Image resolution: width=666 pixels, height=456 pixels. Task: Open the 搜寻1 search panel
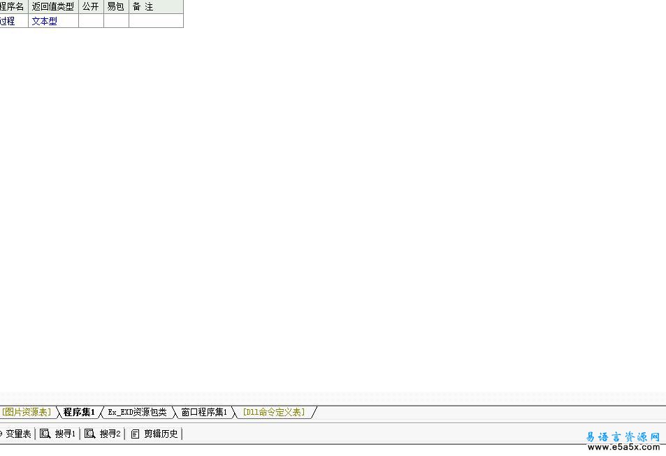(58, 434)
